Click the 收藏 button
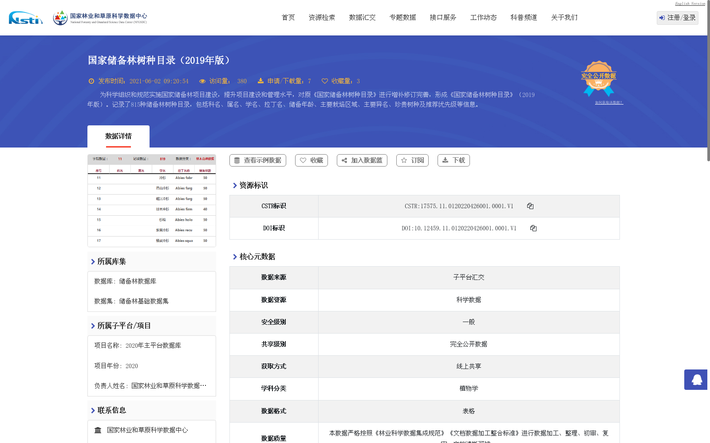This screenshot has width=710, height=443. (312, 160)
